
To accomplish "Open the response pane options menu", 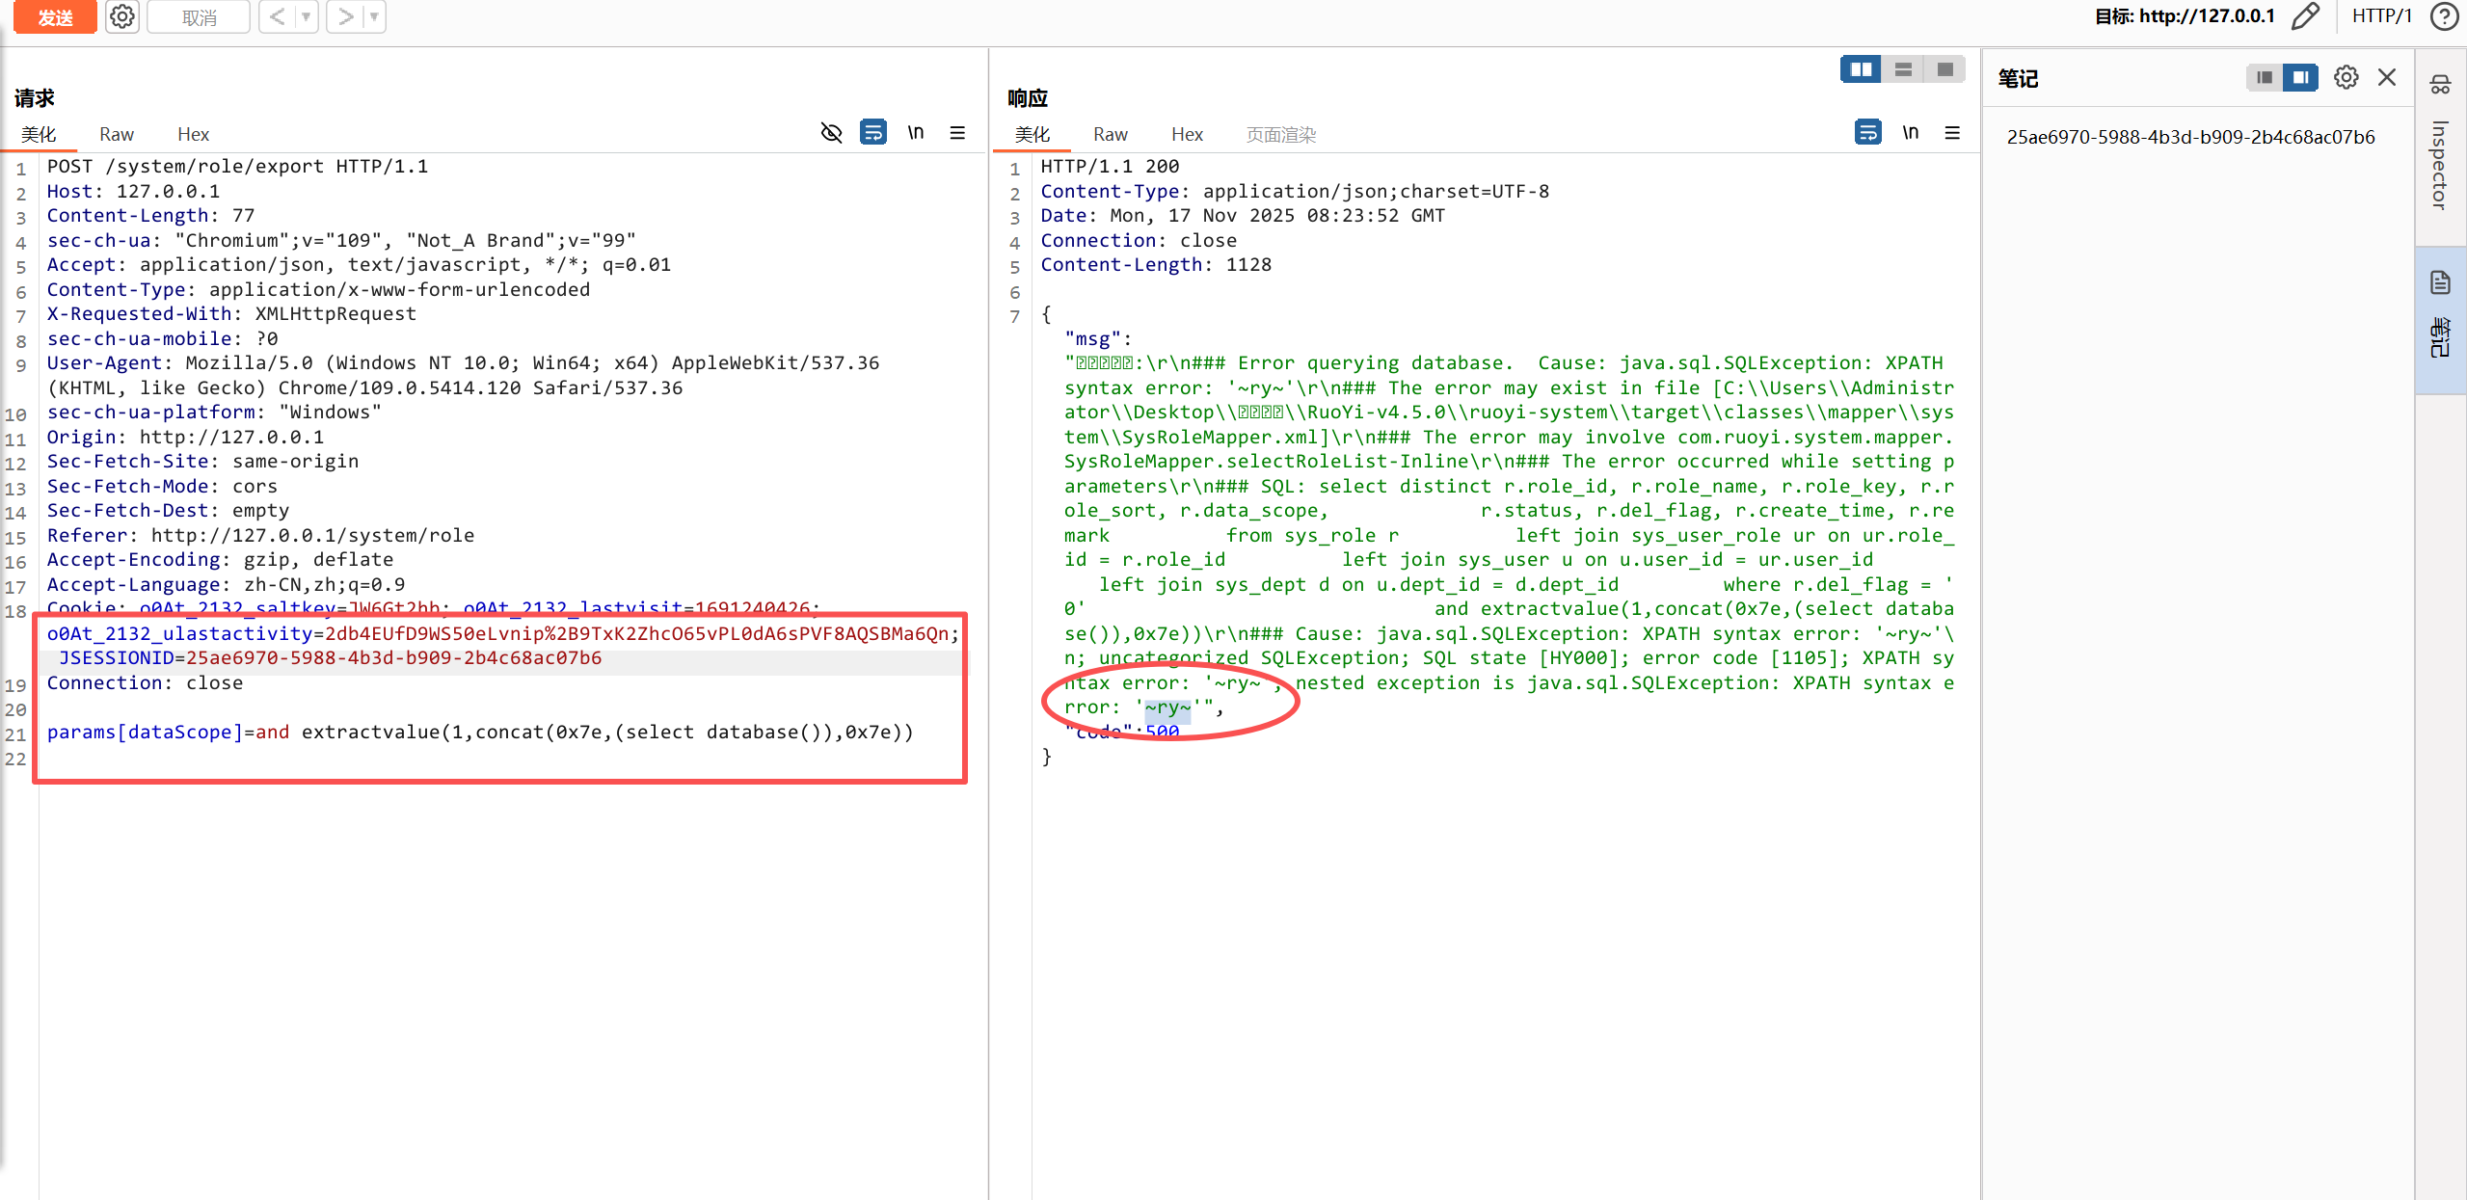I will (x=1952, y=132).
